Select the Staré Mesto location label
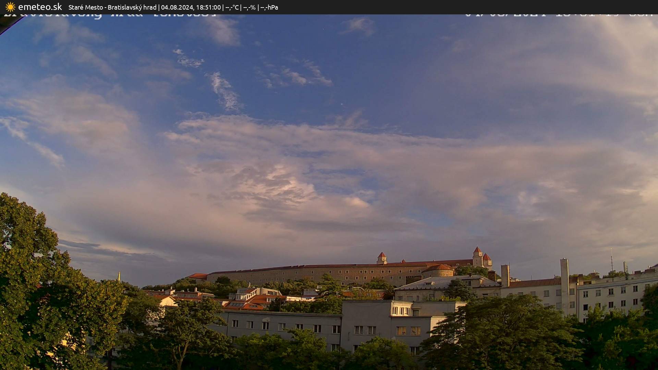 pos(86,7)
